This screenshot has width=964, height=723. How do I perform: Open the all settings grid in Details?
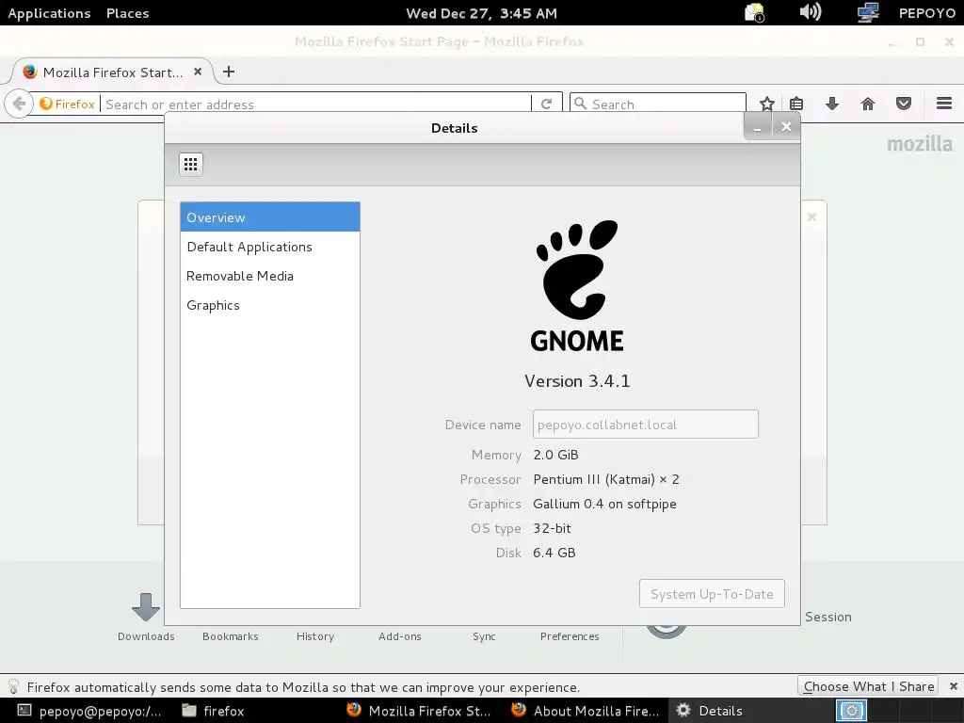point(190,164)
